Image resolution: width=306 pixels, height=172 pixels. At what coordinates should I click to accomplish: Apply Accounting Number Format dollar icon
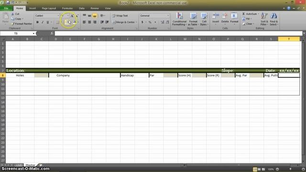[x=142, y=22]
